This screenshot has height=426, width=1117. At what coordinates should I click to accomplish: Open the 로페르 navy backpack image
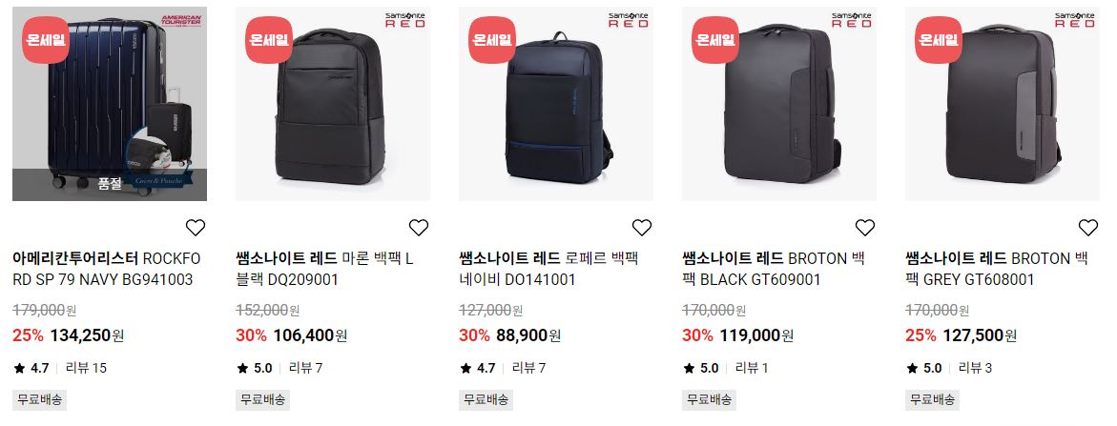click(556, 104)
